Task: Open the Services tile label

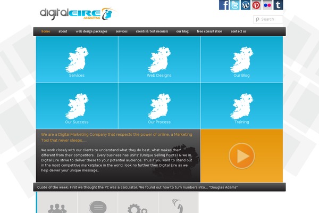Action: pyautogui.click(x=77, y=76)
